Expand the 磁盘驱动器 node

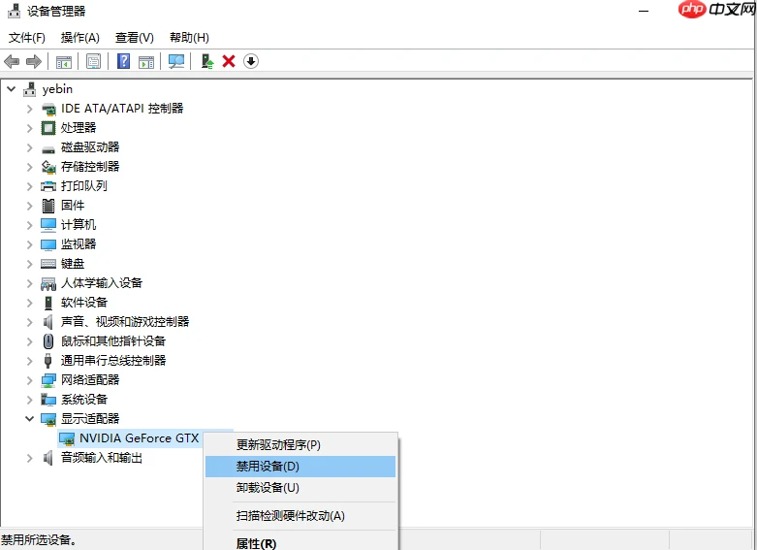click(x=29, y=147)
